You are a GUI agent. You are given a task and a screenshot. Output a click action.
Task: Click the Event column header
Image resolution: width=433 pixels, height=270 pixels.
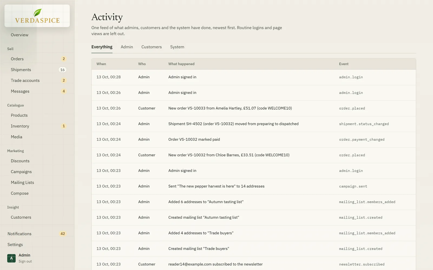[344, 64]
